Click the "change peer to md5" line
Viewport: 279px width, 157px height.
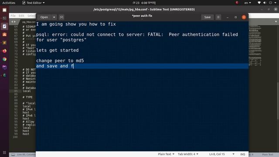coord(60,61)
